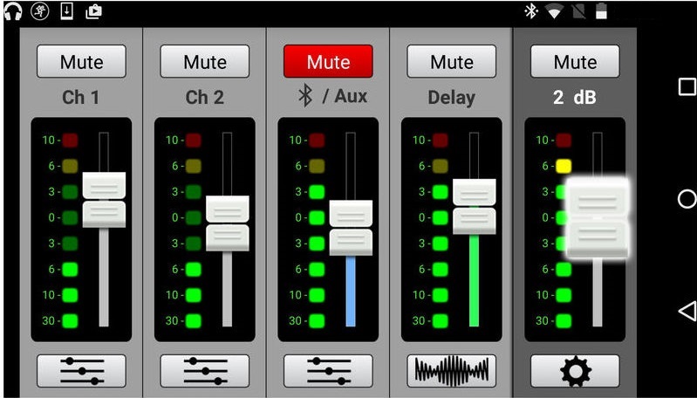Tap Bluetooth status icon in status bar
This screenshot has width=697, height=398.
[530, 12]
